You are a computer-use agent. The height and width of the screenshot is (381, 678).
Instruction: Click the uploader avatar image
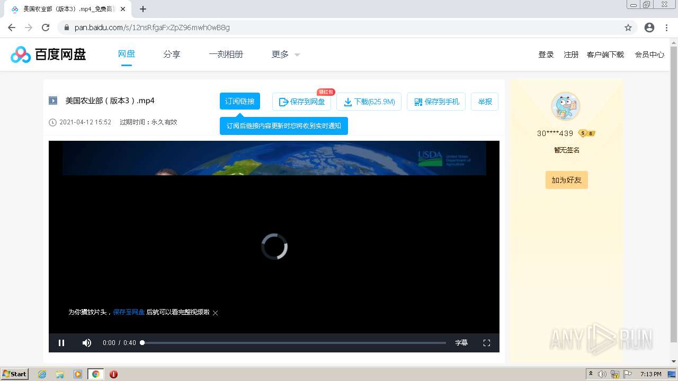click(566, 106)
